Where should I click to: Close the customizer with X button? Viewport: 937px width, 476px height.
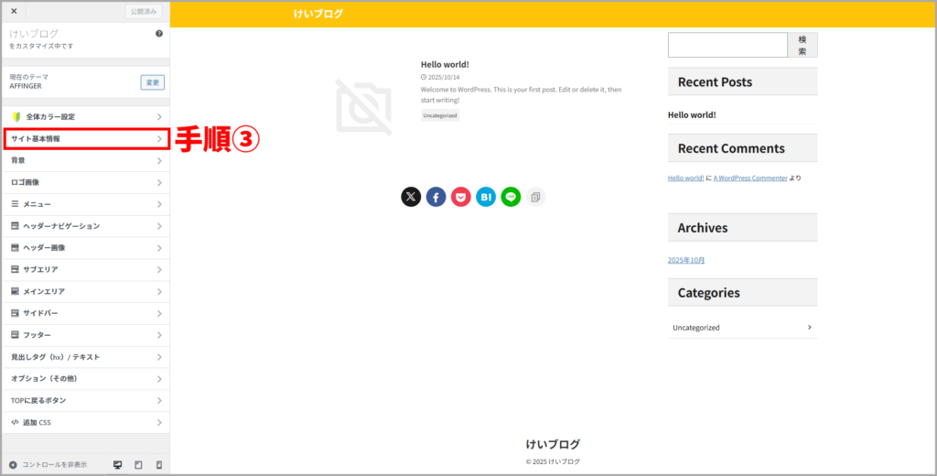(x=14, y=11)
